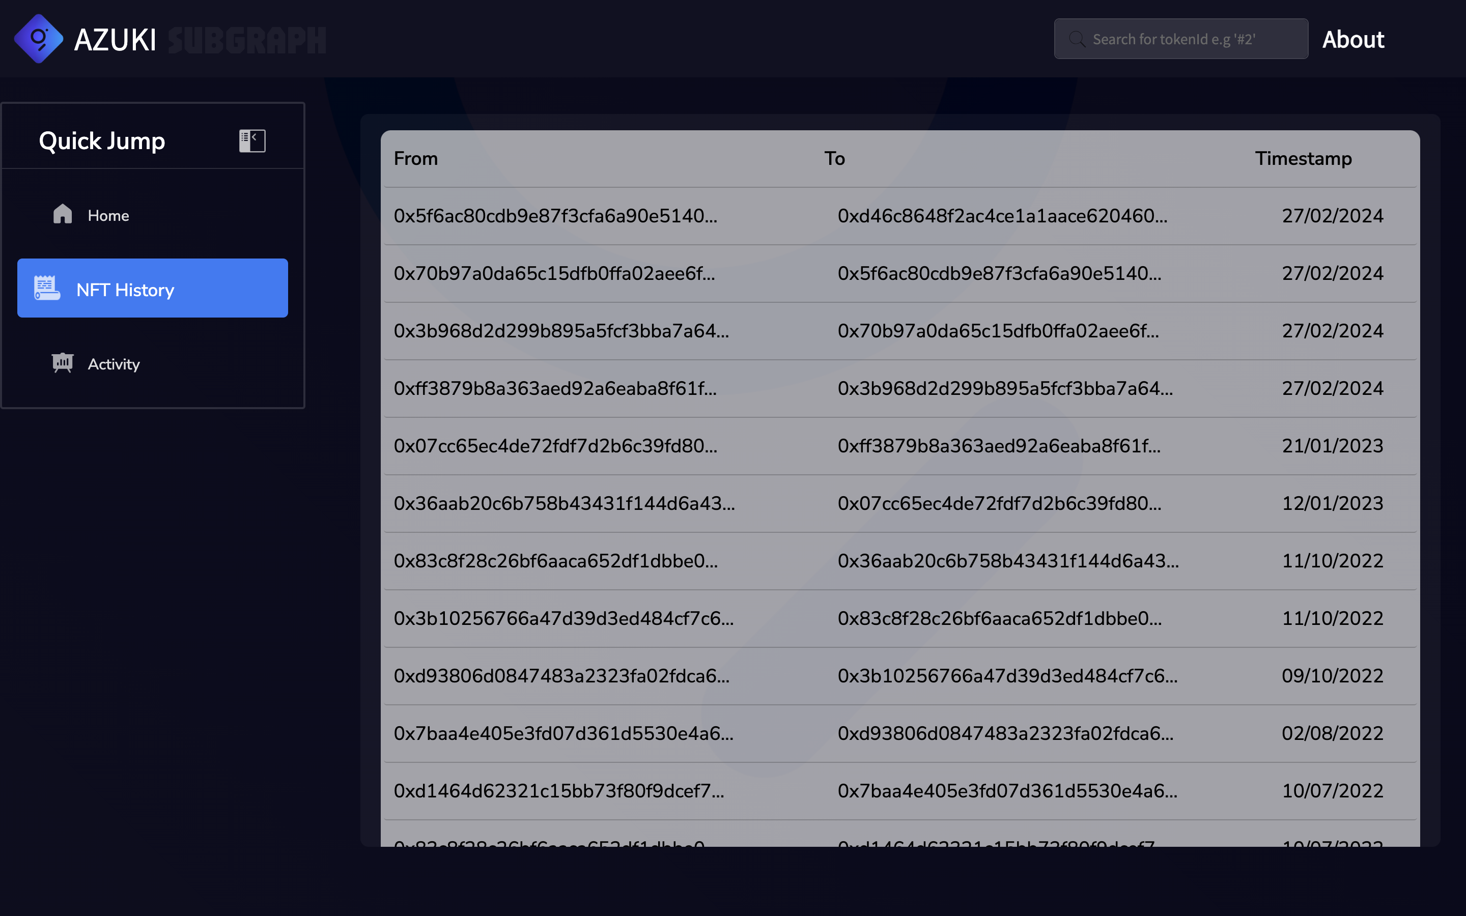The height and width of the screenshot is (916, 1466).
Task: Click the Azuki diamond logo icon
Action: tap(38, 39)
